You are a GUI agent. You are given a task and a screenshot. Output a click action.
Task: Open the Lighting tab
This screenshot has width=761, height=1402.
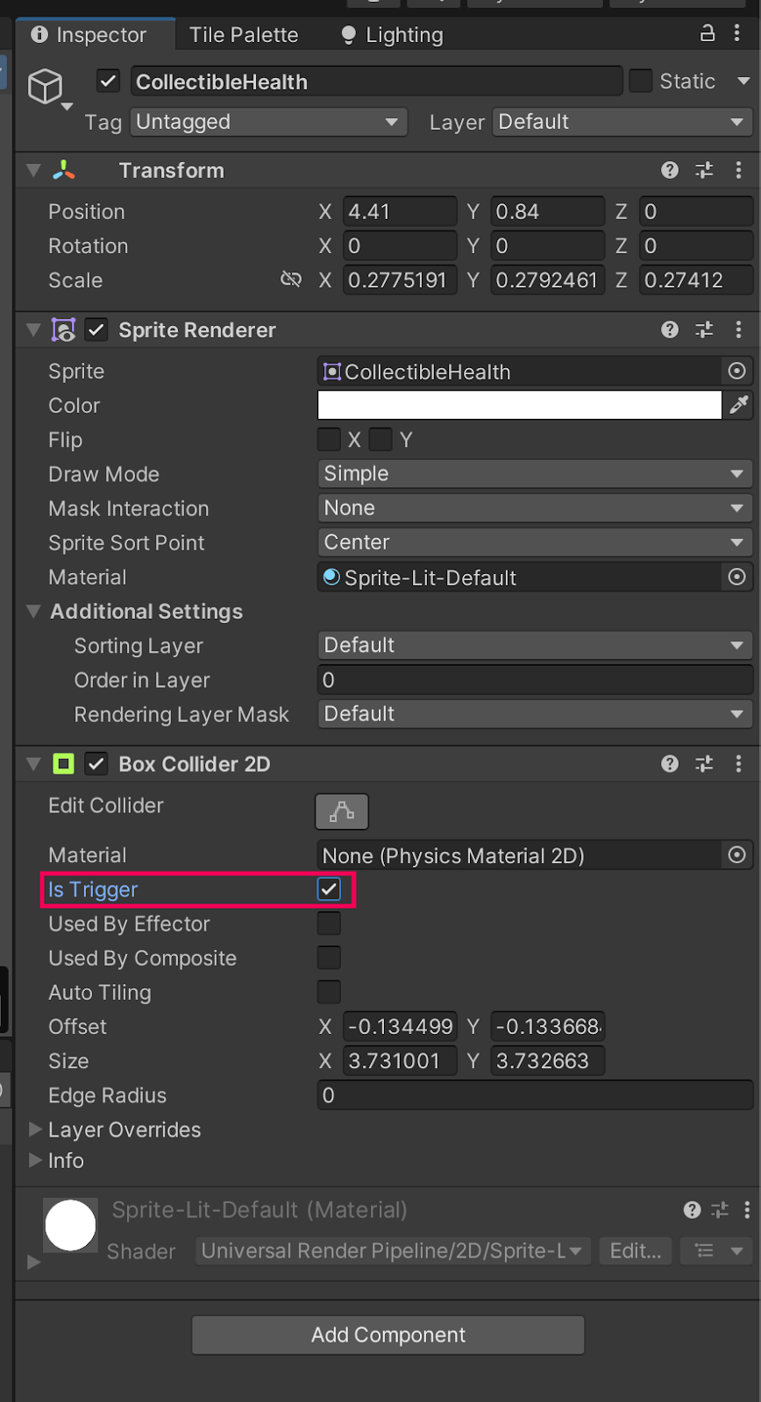point(390,35)
